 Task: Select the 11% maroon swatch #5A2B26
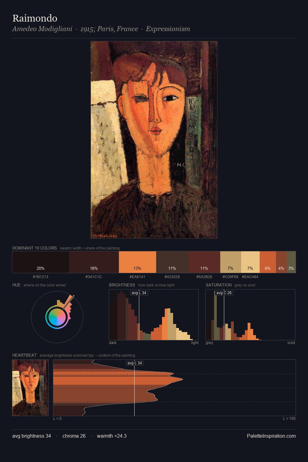click(204, 262)
